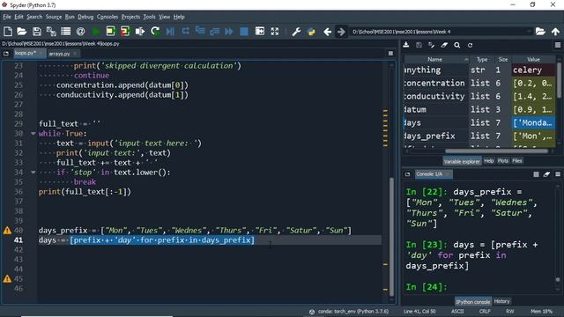The width and height of the screenshot is (564, 317).
Task: Open Preferences wrench icon
Action: (x=296, y=32)
